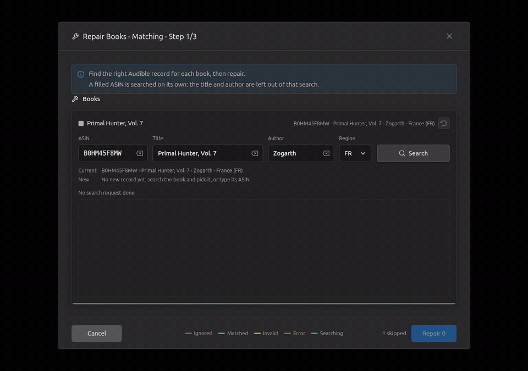Click the Matched legend entry

(233, 333)
